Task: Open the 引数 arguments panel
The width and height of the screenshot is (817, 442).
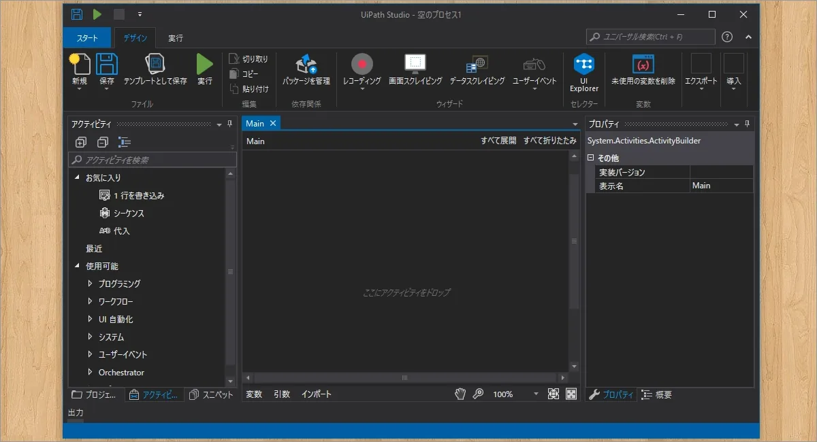Action: [282, 394]
